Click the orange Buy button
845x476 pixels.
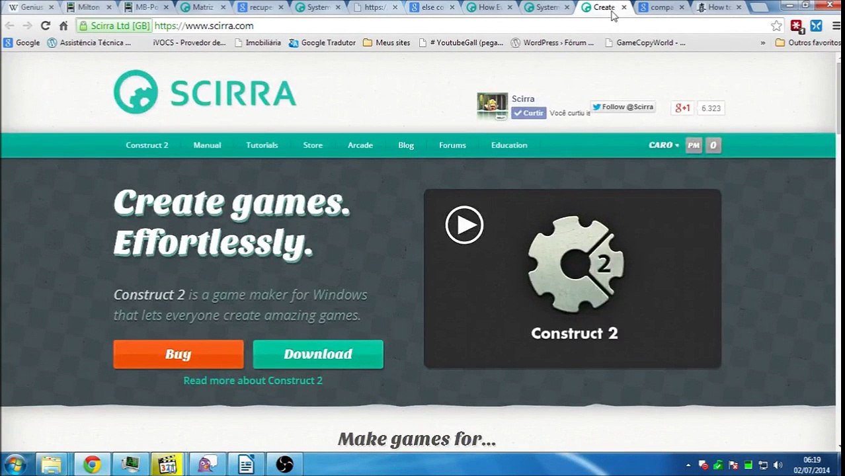point(179,354)
